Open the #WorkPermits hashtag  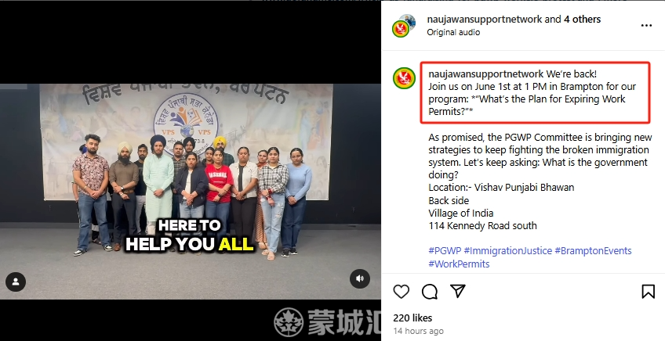tap(459, 264)
